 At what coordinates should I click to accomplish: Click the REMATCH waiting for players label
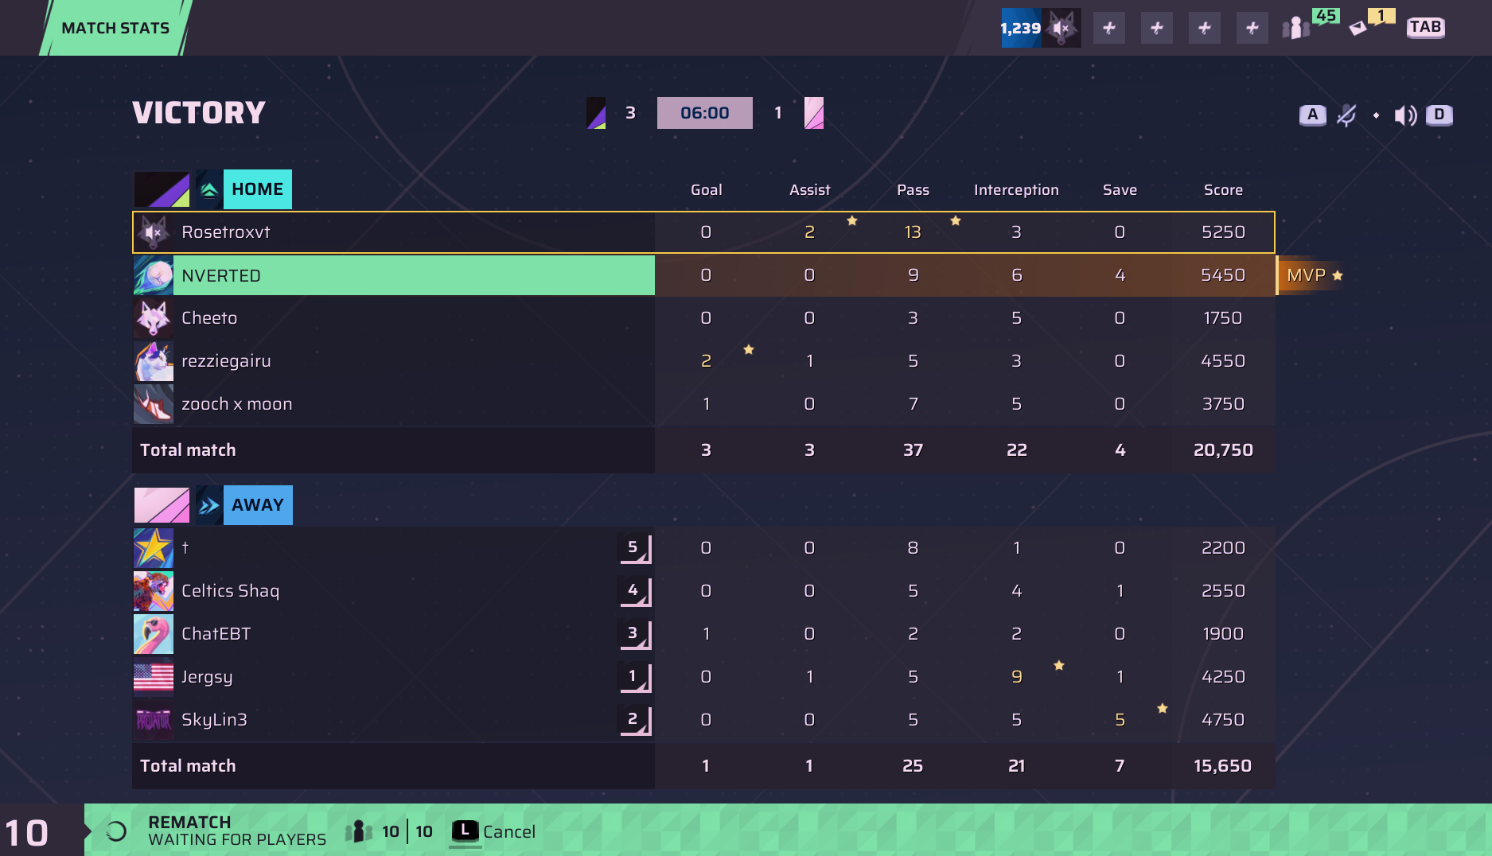coord(237,831)
